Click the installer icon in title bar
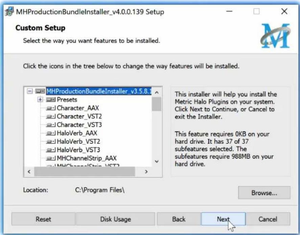The width and height of the screenshot is (300, 235). (9, 11)
